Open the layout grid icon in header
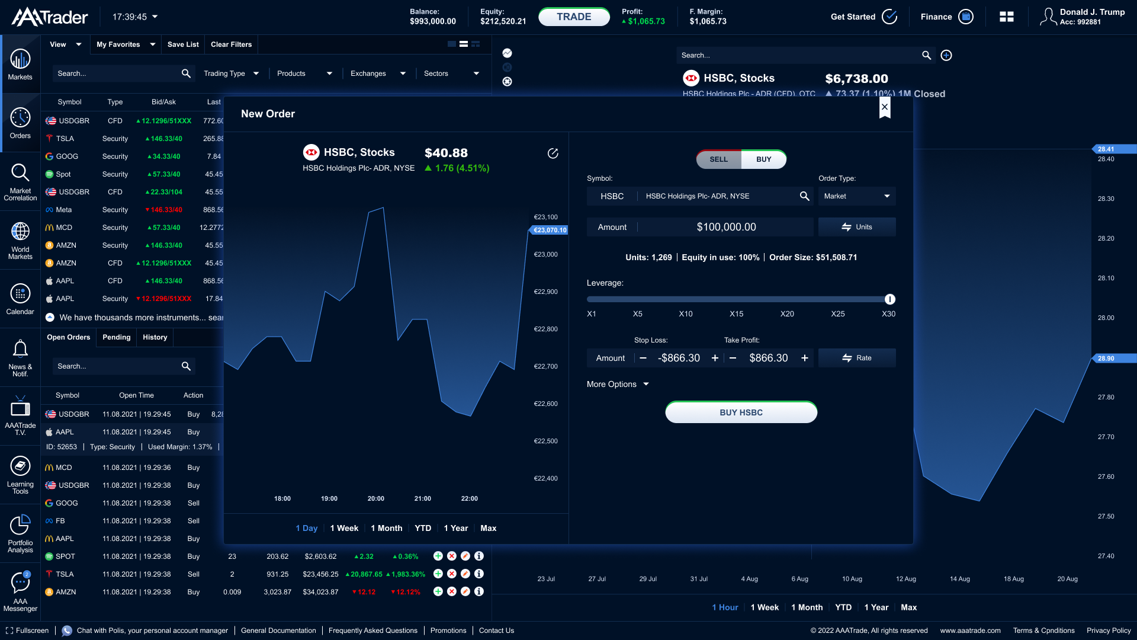 pos(1007,17)
